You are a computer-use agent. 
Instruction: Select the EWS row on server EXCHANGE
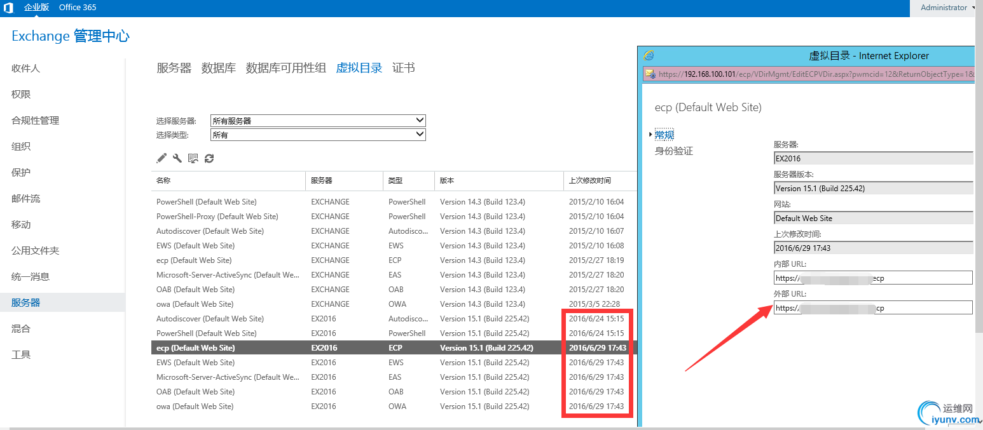[x=394, y=246]
